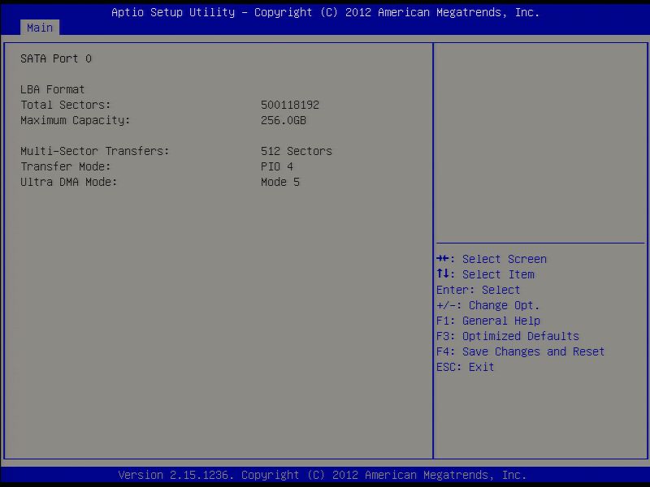This screenshot has width=650, height=487.
Task: Click the F3: Optimized Defaults line
Action: click(507, 336)
